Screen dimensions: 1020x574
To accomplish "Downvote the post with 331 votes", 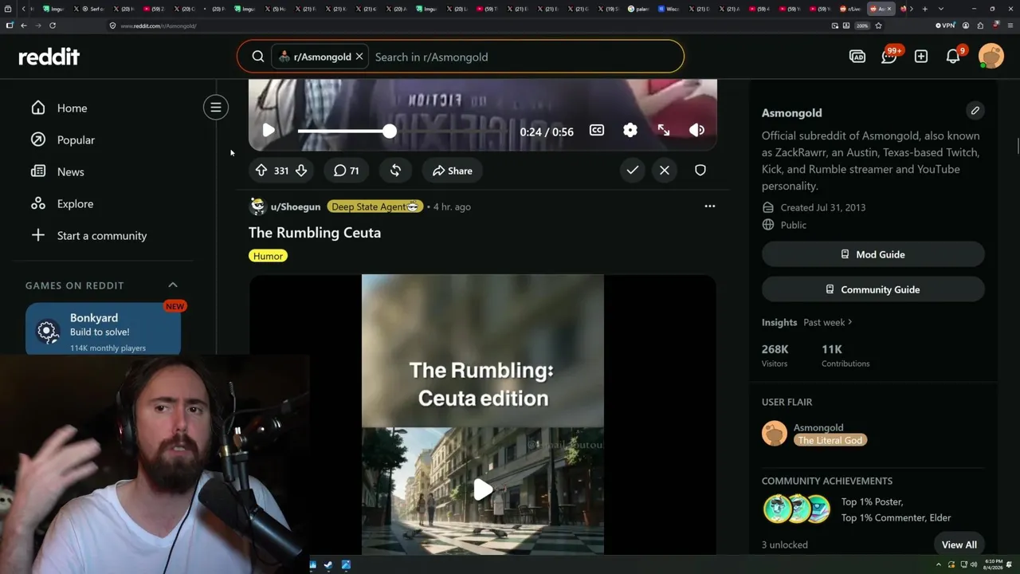I will click(301, 170).
